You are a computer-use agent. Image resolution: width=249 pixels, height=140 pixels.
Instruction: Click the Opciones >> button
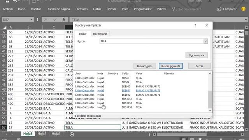tap(196, 55)
